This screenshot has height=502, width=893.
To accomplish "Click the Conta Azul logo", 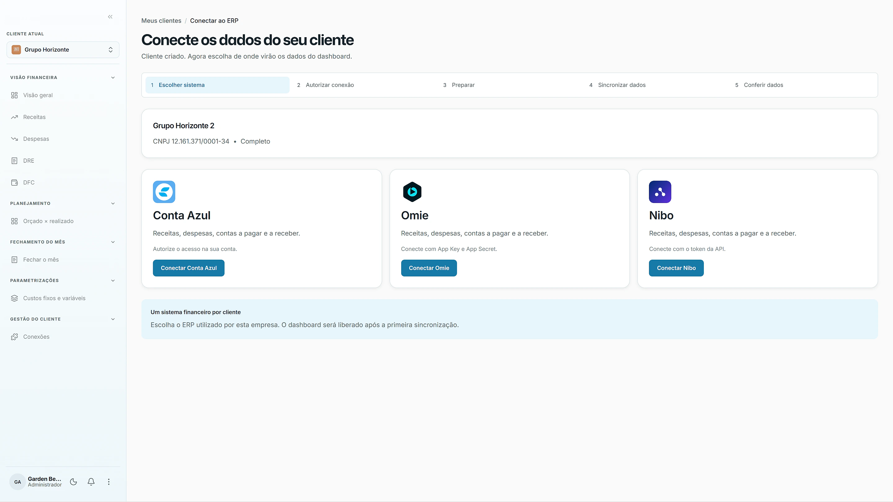I will click(164, 192).
